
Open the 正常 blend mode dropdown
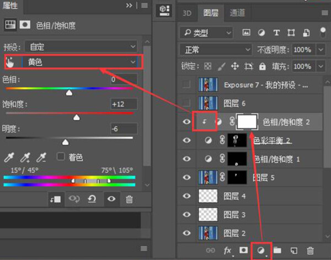[x=216, y=50]
